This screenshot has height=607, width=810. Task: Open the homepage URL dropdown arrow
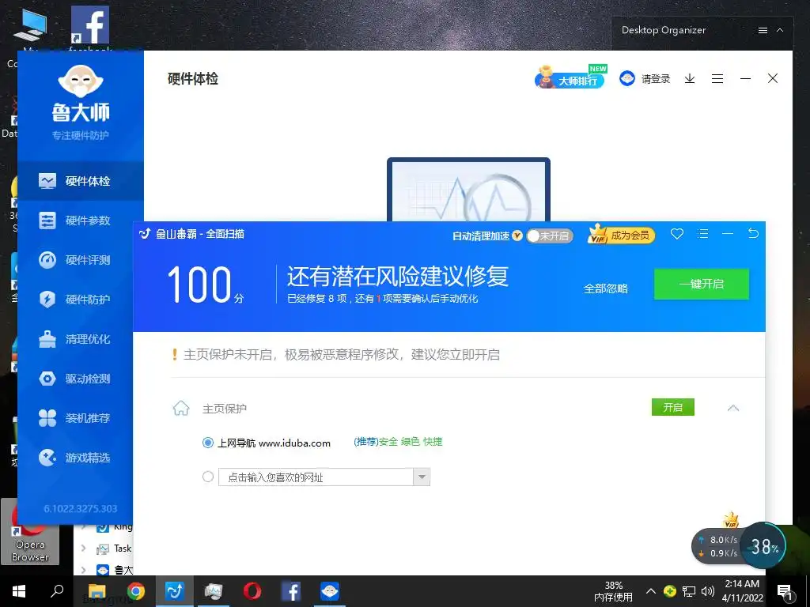tap(422, 477)
